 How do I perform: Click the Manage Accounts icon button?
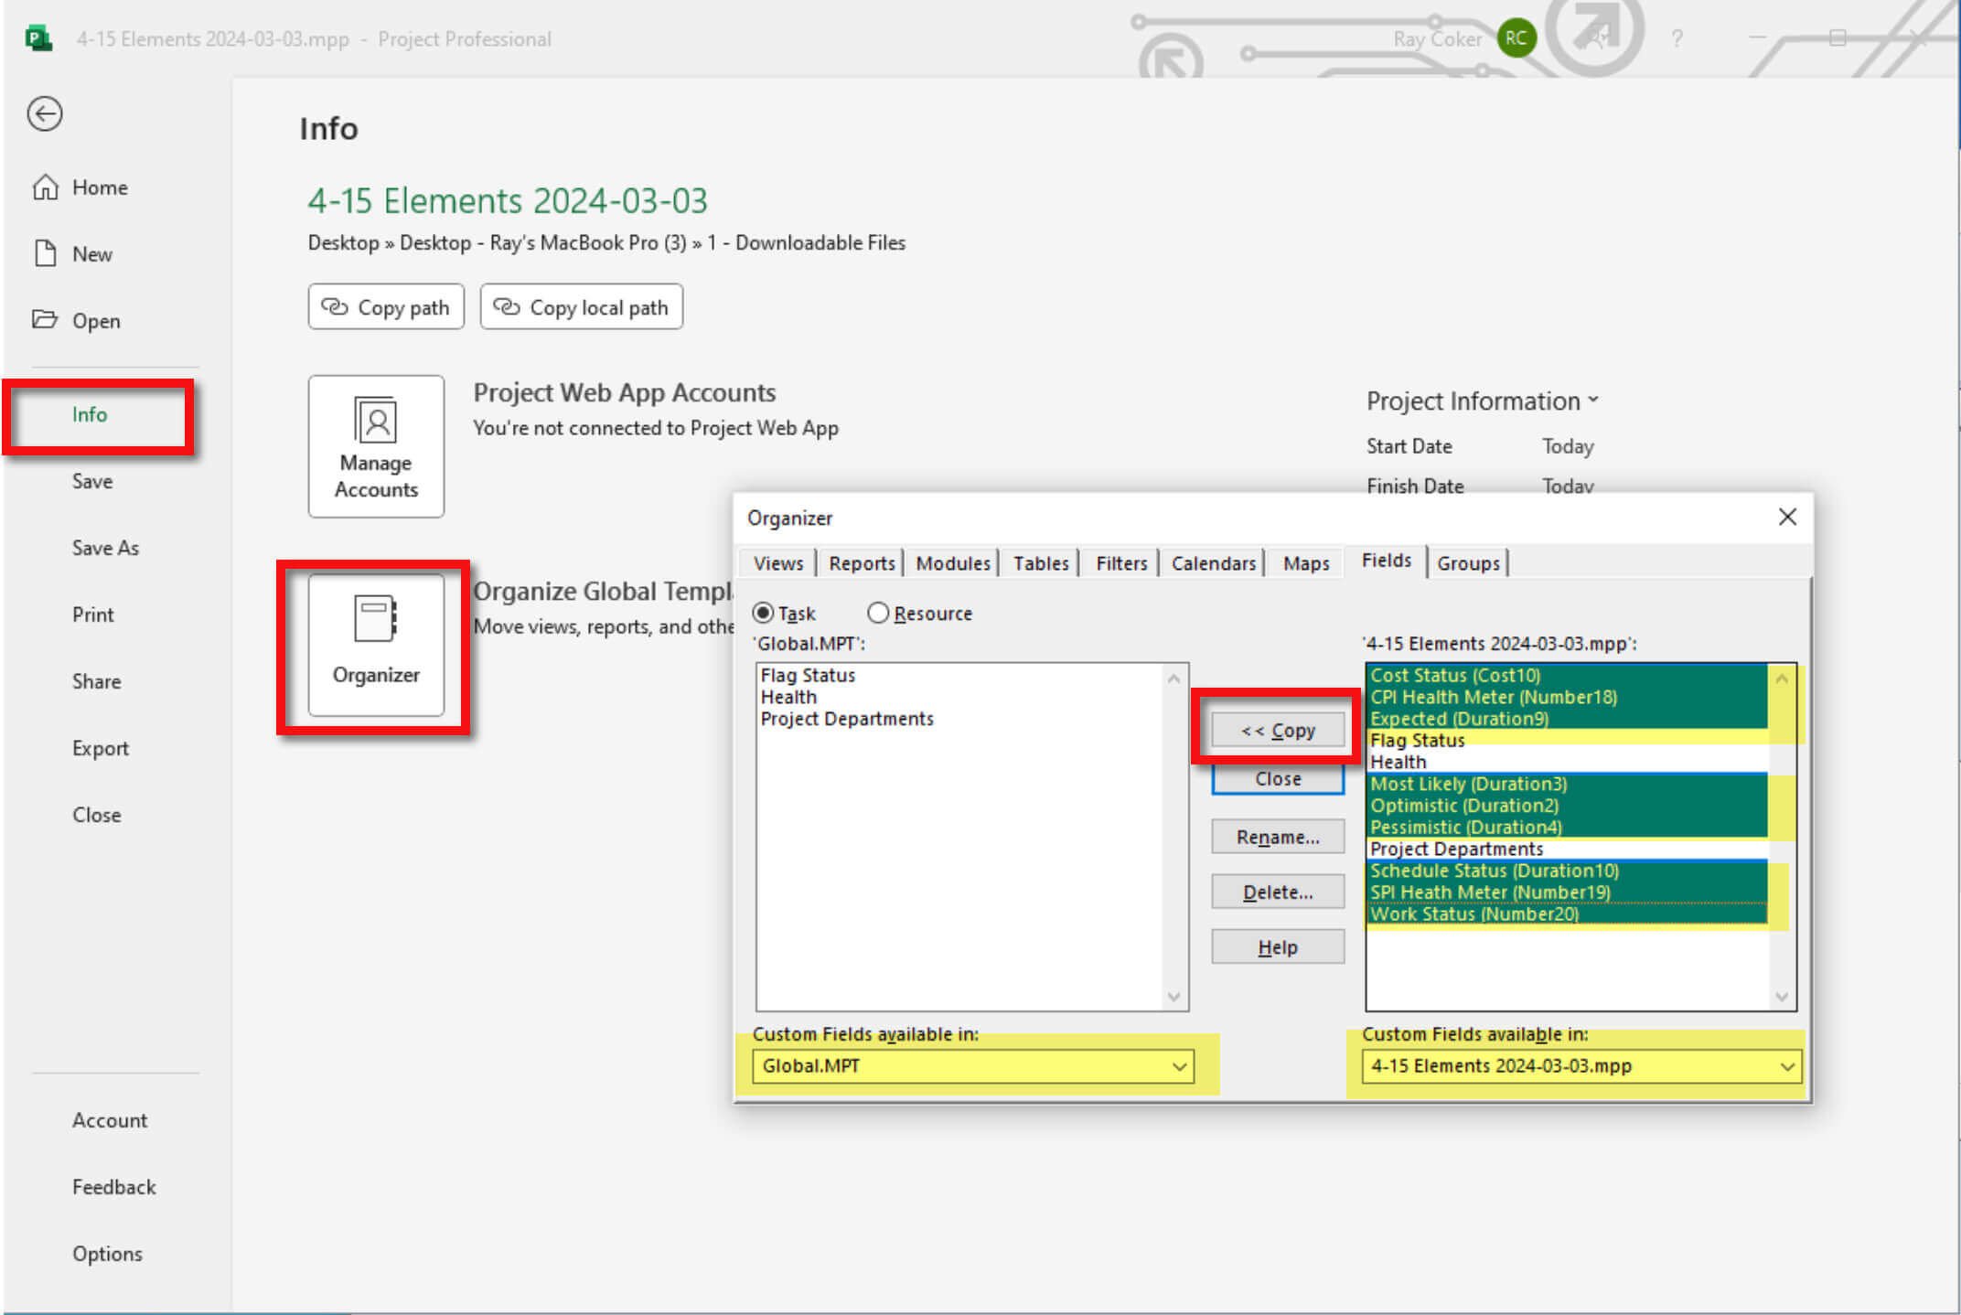tap(376, 446)
